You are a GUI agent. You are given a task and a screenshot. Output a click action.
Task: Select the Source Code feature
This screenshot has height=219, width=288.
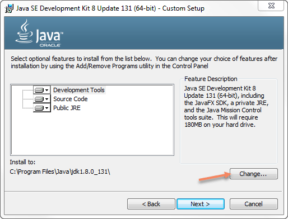(x=71, y=99)
